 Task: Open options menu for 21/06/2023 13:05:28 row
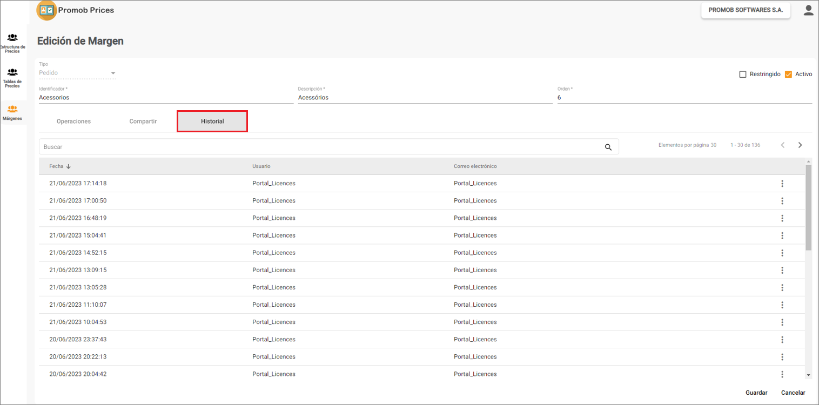pyautogui.click(x=782, y=287)
